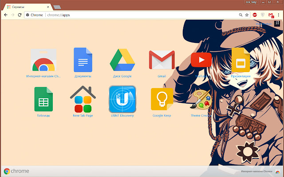284x177 pixels.
Task: Click the profile avatar thumbnail
Action: tap(277, 23)
